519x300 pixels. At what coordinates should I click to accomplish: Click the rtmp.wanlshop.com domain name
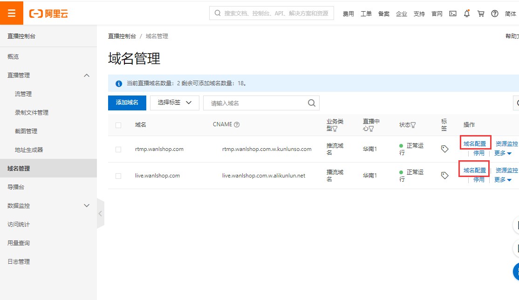pyautogui.click(x=159, y=149)
